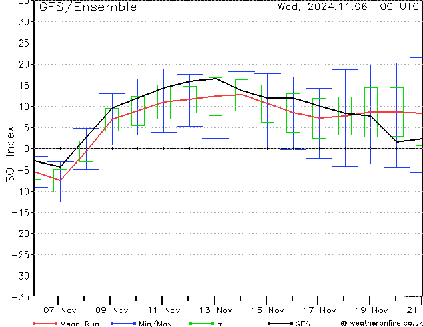Click the y-axis value -20
The width and height of the screenshot is (423, 327).
point(21,234)
